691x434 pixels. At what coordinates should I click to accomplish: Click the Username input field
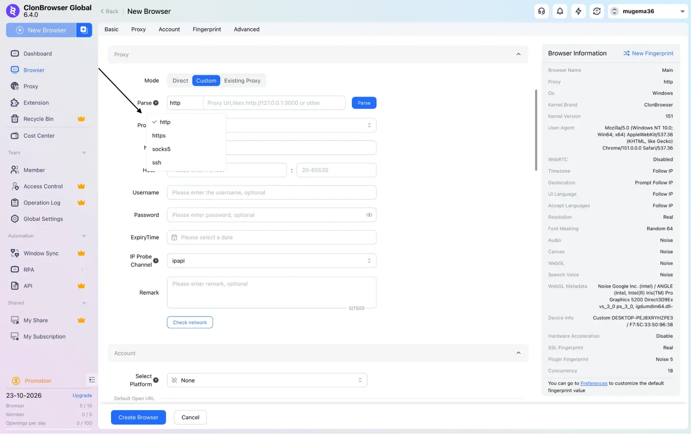(272, 192)
